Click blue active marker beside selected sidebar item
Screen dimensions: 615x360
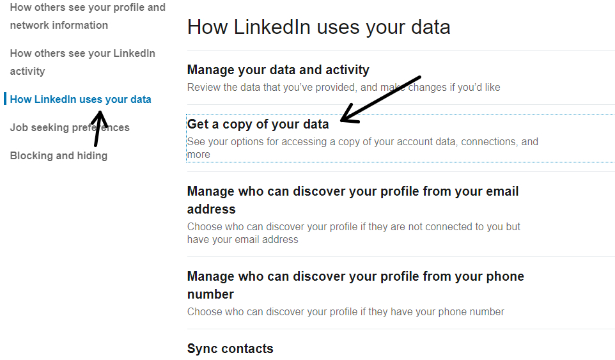(x=4, y=99)
